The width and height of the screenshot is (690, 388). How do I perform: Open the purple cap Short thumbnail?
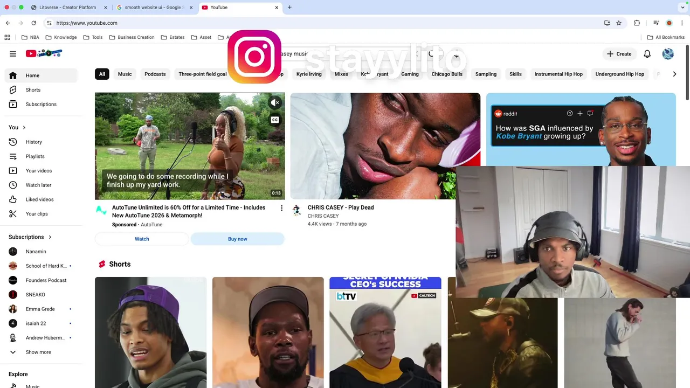(x=150, y=332)
